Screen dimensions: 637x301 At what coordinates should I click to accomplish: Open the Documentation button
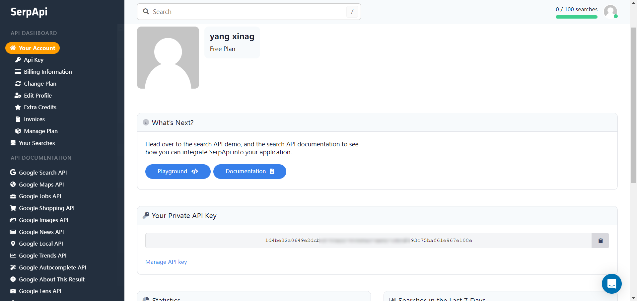(250, 172)
